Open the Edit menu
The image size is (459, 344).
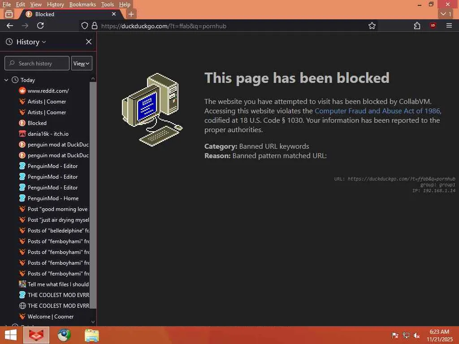(20, 4)
